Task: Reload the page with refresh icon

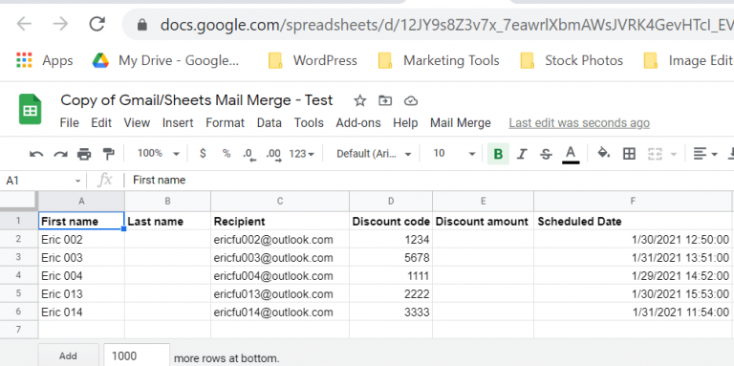Action: click(x=97, y=24)
